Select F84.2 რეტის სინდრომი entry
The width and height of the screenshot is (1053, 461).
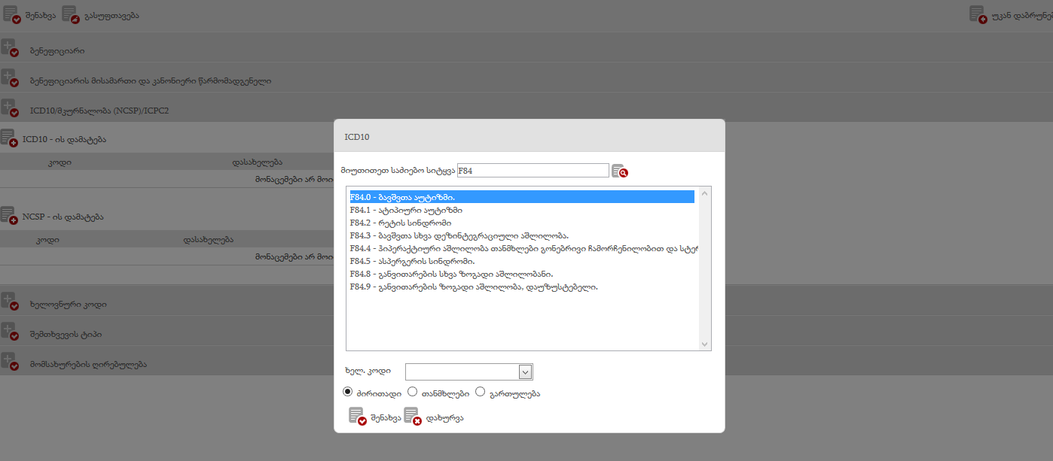click(x=400, y=223)
